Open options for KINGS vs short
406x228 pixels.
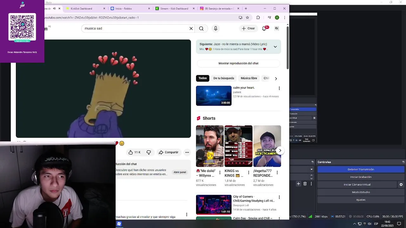248,173
